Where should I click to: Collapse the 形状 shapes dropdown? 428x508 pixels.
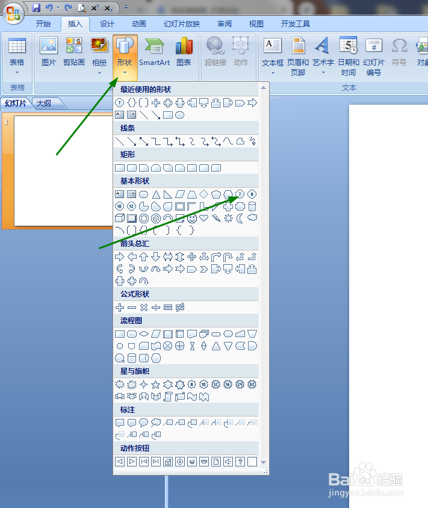click(x=125, y=57)
